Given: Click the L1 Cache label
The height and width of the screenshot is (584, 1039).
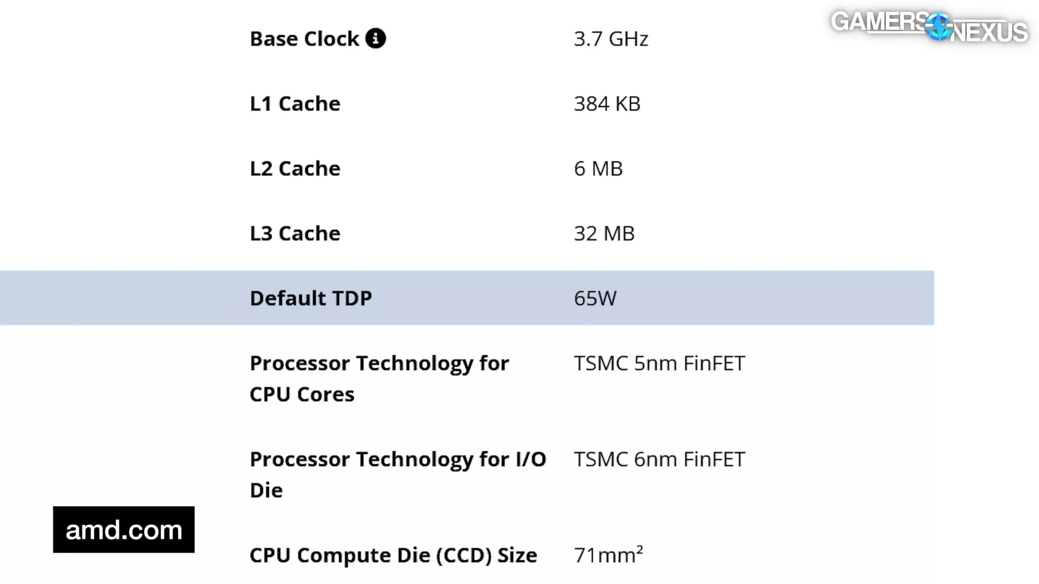Looking at the screenshot, I should click(x=295, y=104).
